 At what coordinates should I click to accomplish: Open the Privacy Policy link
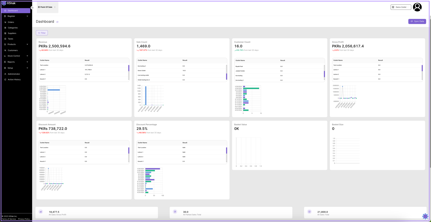click(24, 219)
